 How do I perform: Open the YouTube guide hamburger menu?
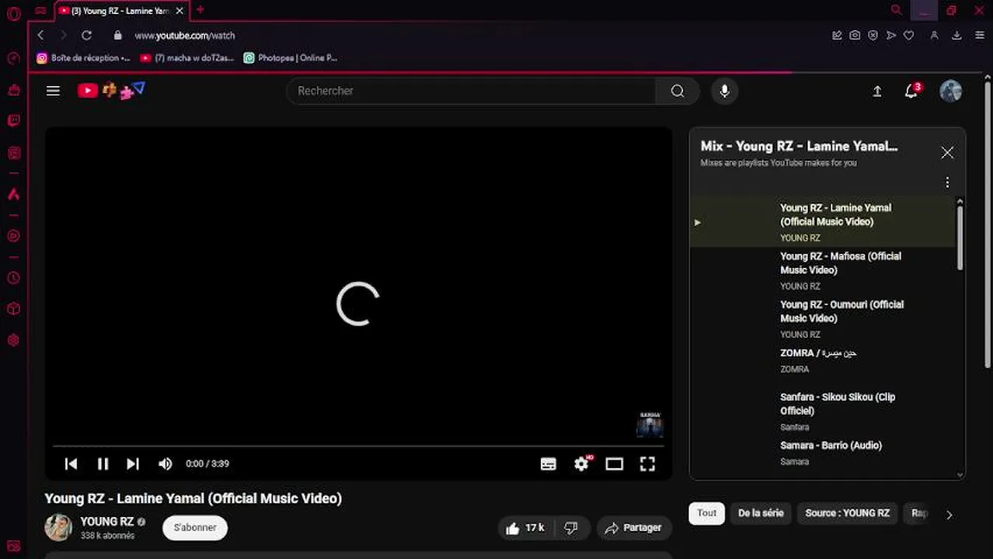click(53, 91)
